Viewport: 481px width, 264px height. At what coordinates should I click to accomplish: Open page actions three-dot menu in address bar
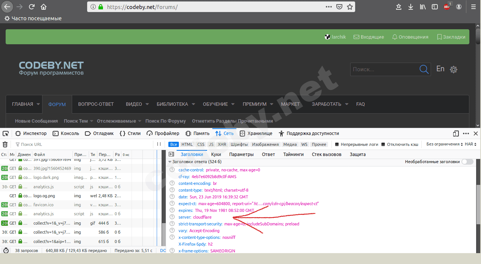point(328,7)
